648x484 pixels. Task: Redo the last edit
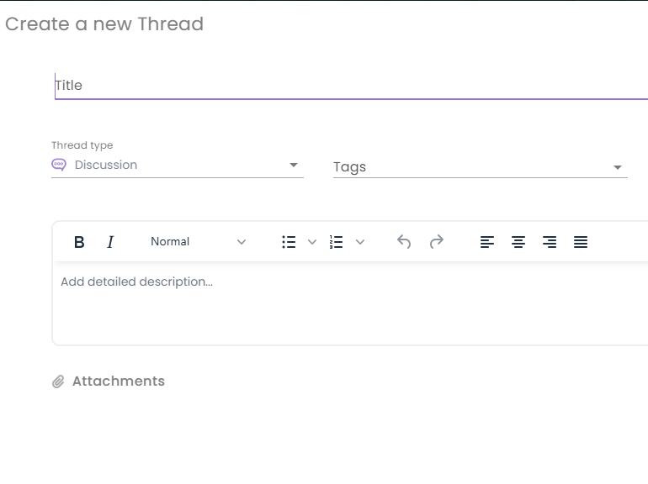[x=436, y=242]
